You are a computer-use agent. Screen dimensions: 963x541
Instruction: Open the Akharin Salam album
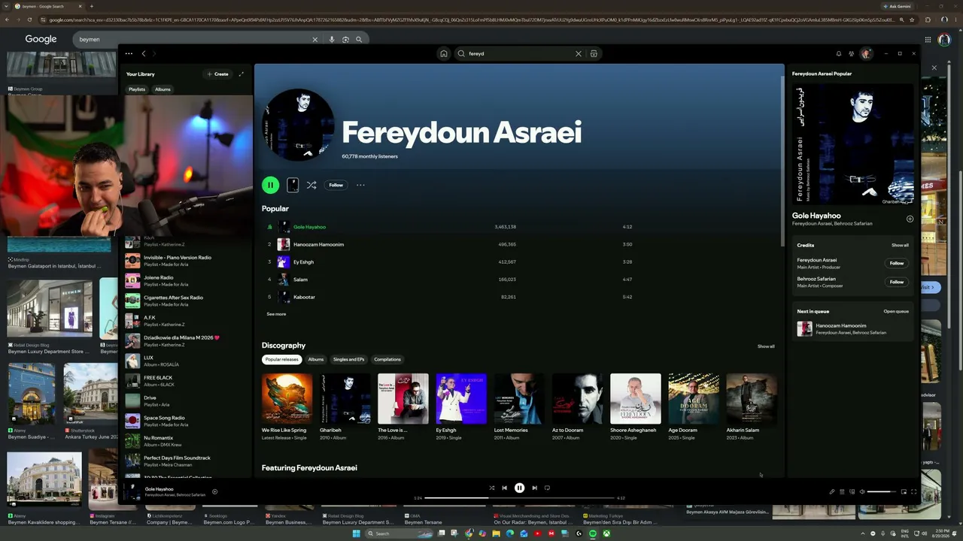[x=752, y=399]
